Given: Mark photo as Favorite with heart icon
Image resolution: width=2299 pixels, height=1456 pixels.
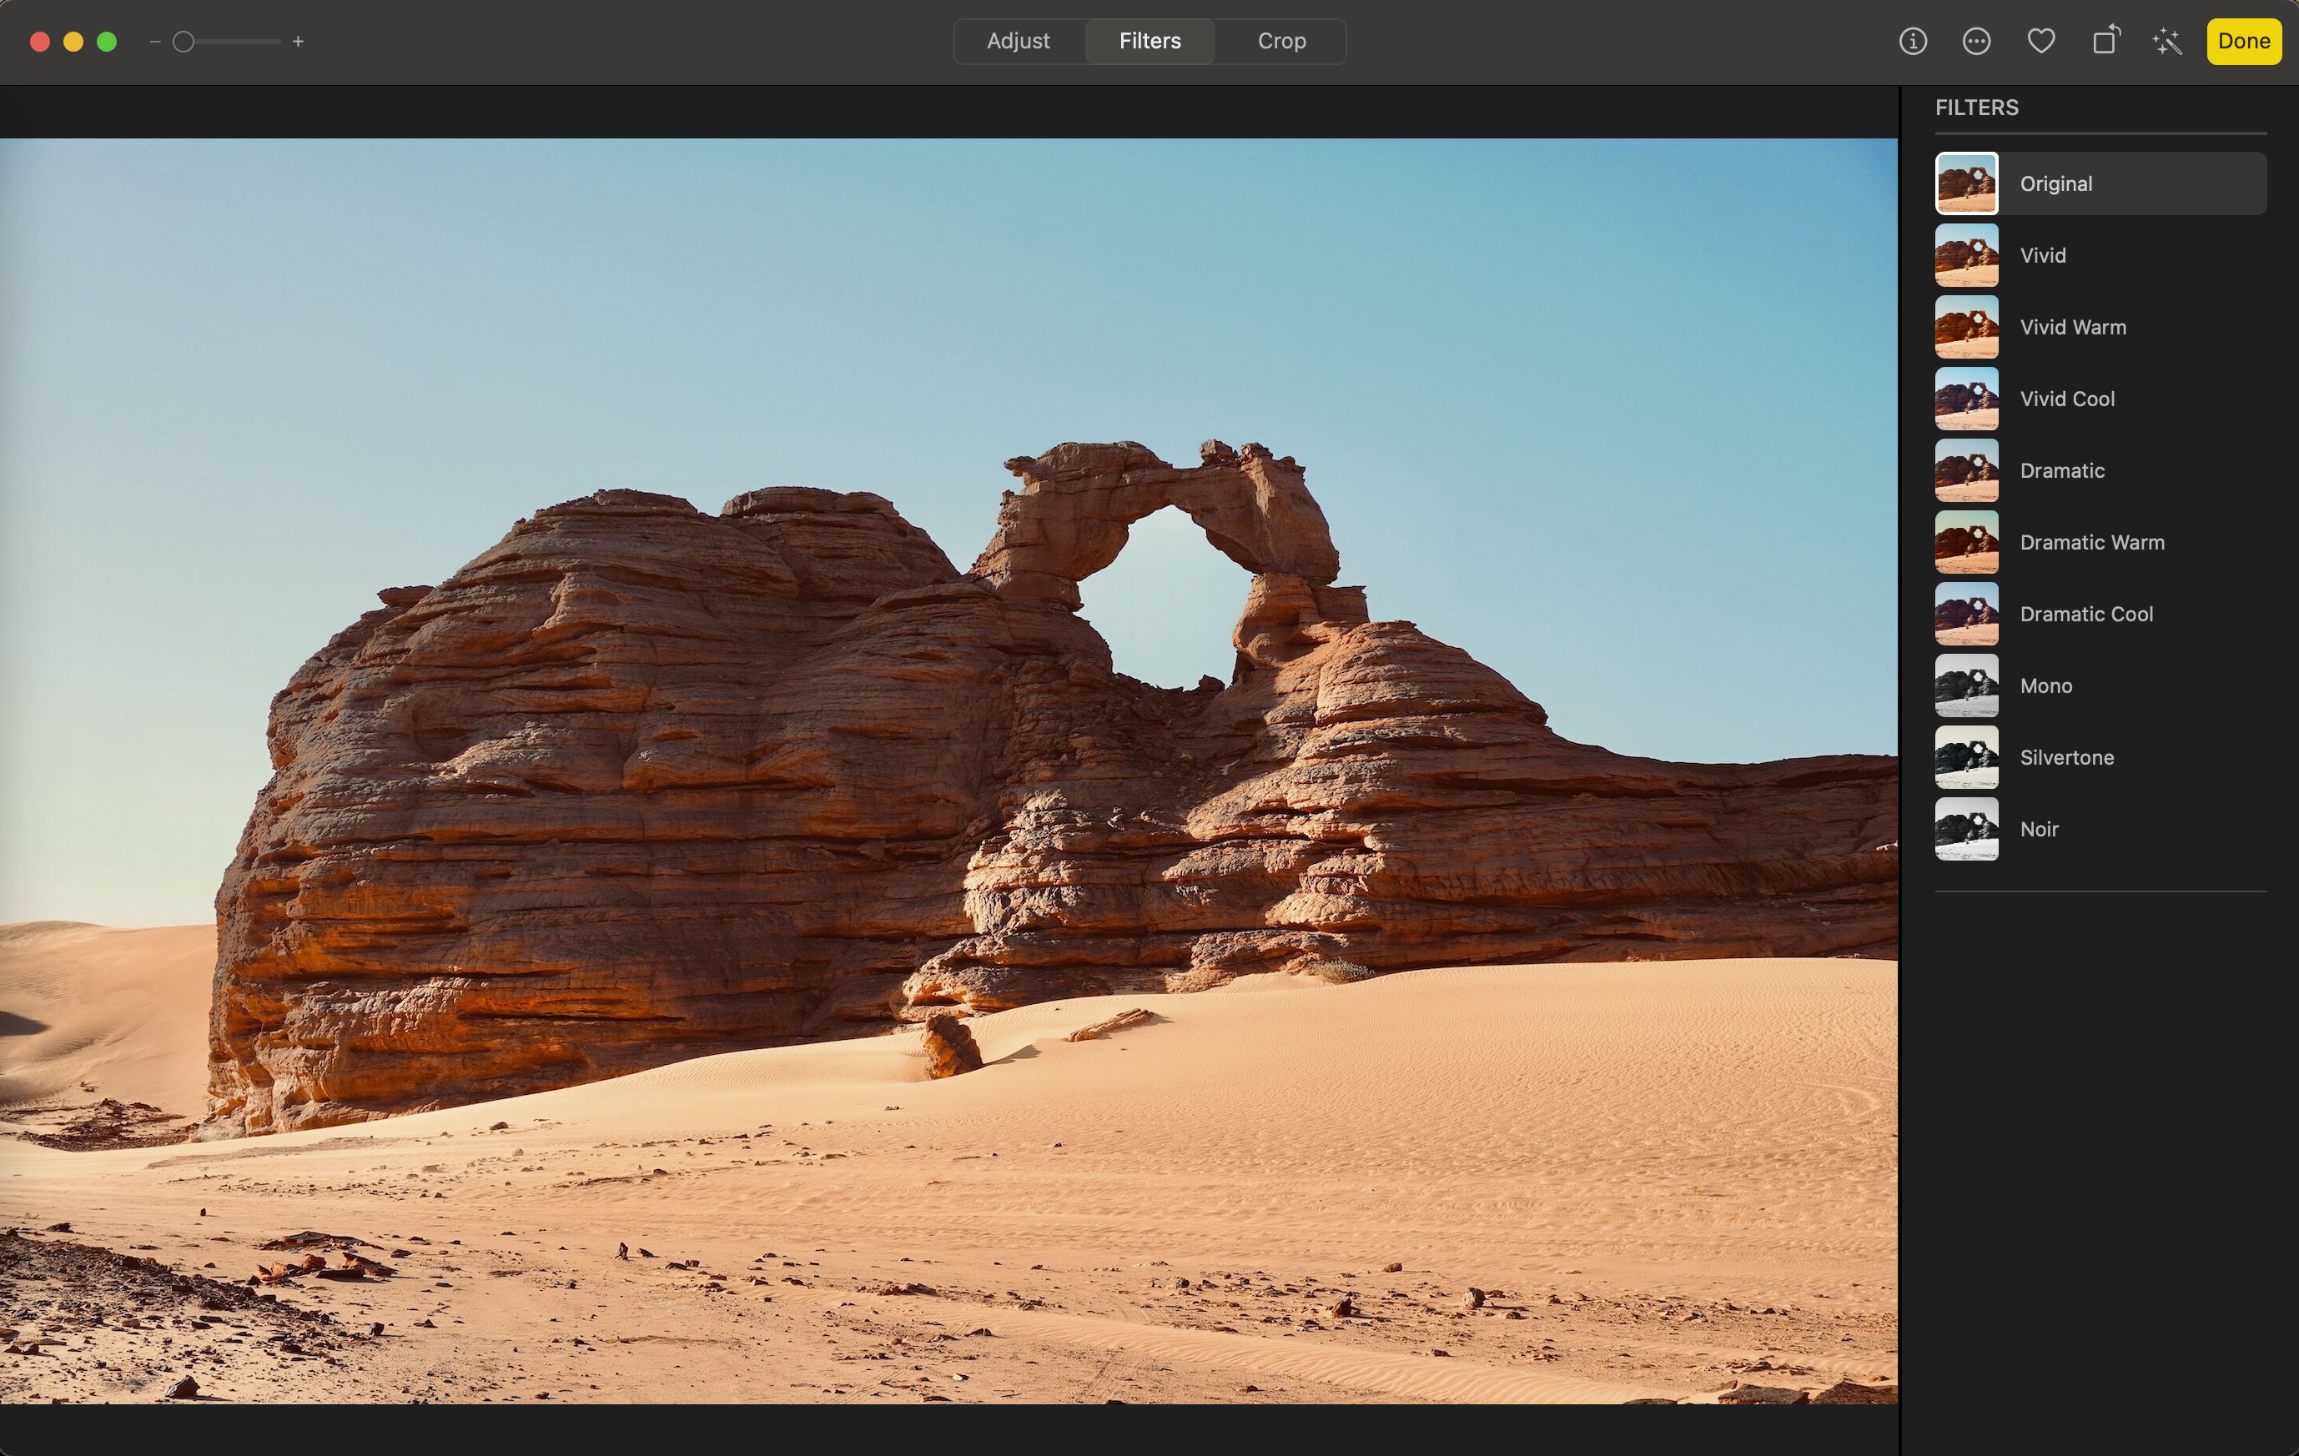Looking at the screenshot, I should tap(2040, 41).
